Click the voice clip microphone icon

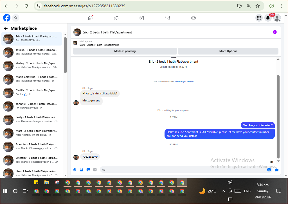point(75,170)
